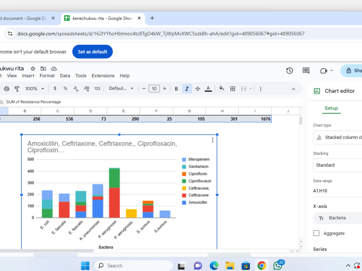362x271 pixels.
Task: Open comments icon
Action: coord(306,70)
